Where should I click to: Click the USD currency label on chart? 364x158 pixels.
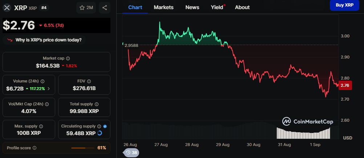click(348, 138)
